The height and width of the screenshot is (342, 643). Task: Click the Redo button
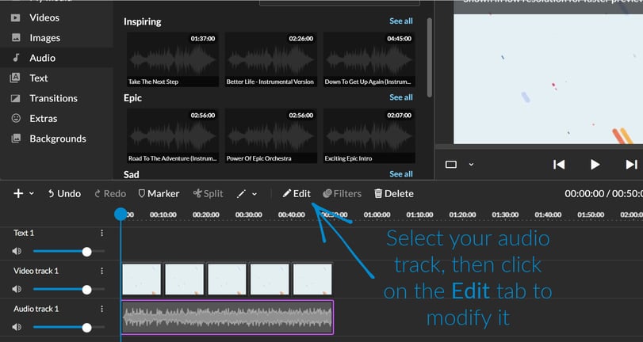tap(110, 193)
